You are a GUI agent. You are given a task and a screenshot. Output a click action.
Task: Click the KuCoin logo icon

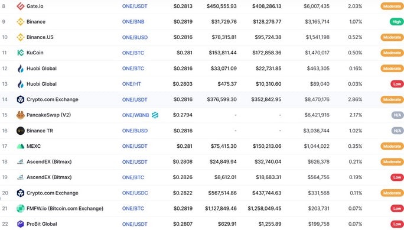coord(20,53)
